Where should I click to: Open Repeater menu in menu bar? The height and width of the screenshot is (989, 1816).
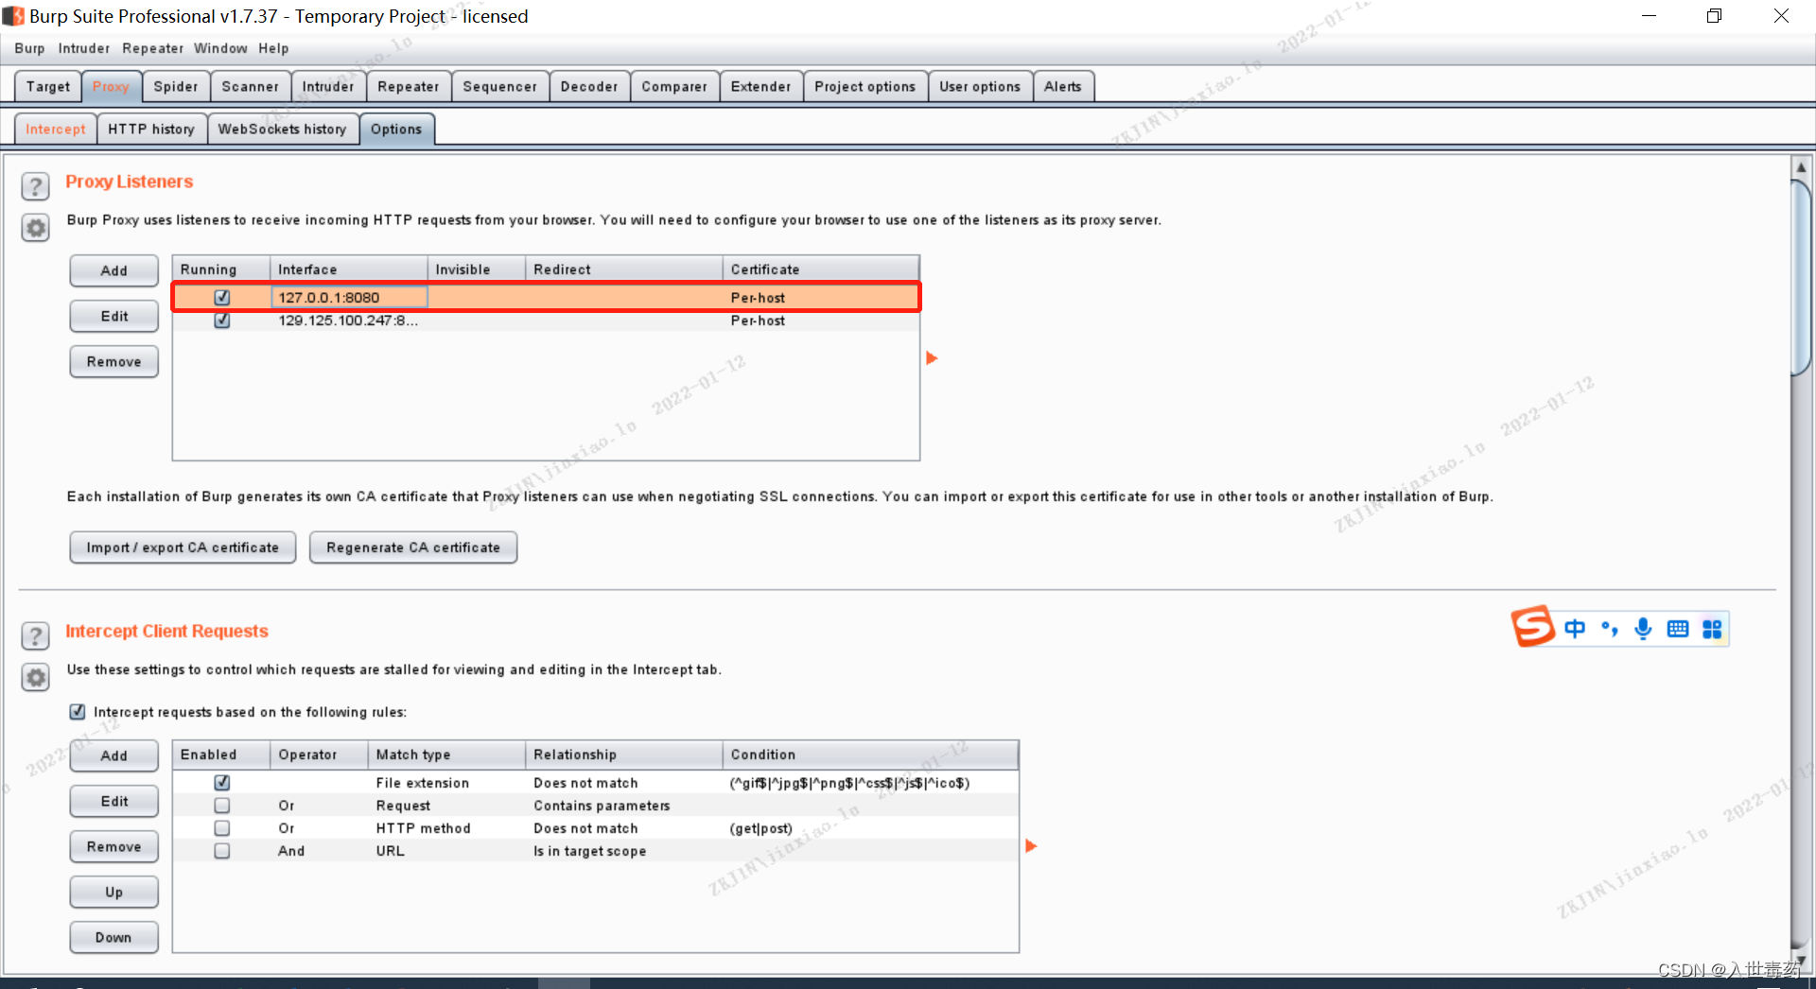[x=152, y=48]
